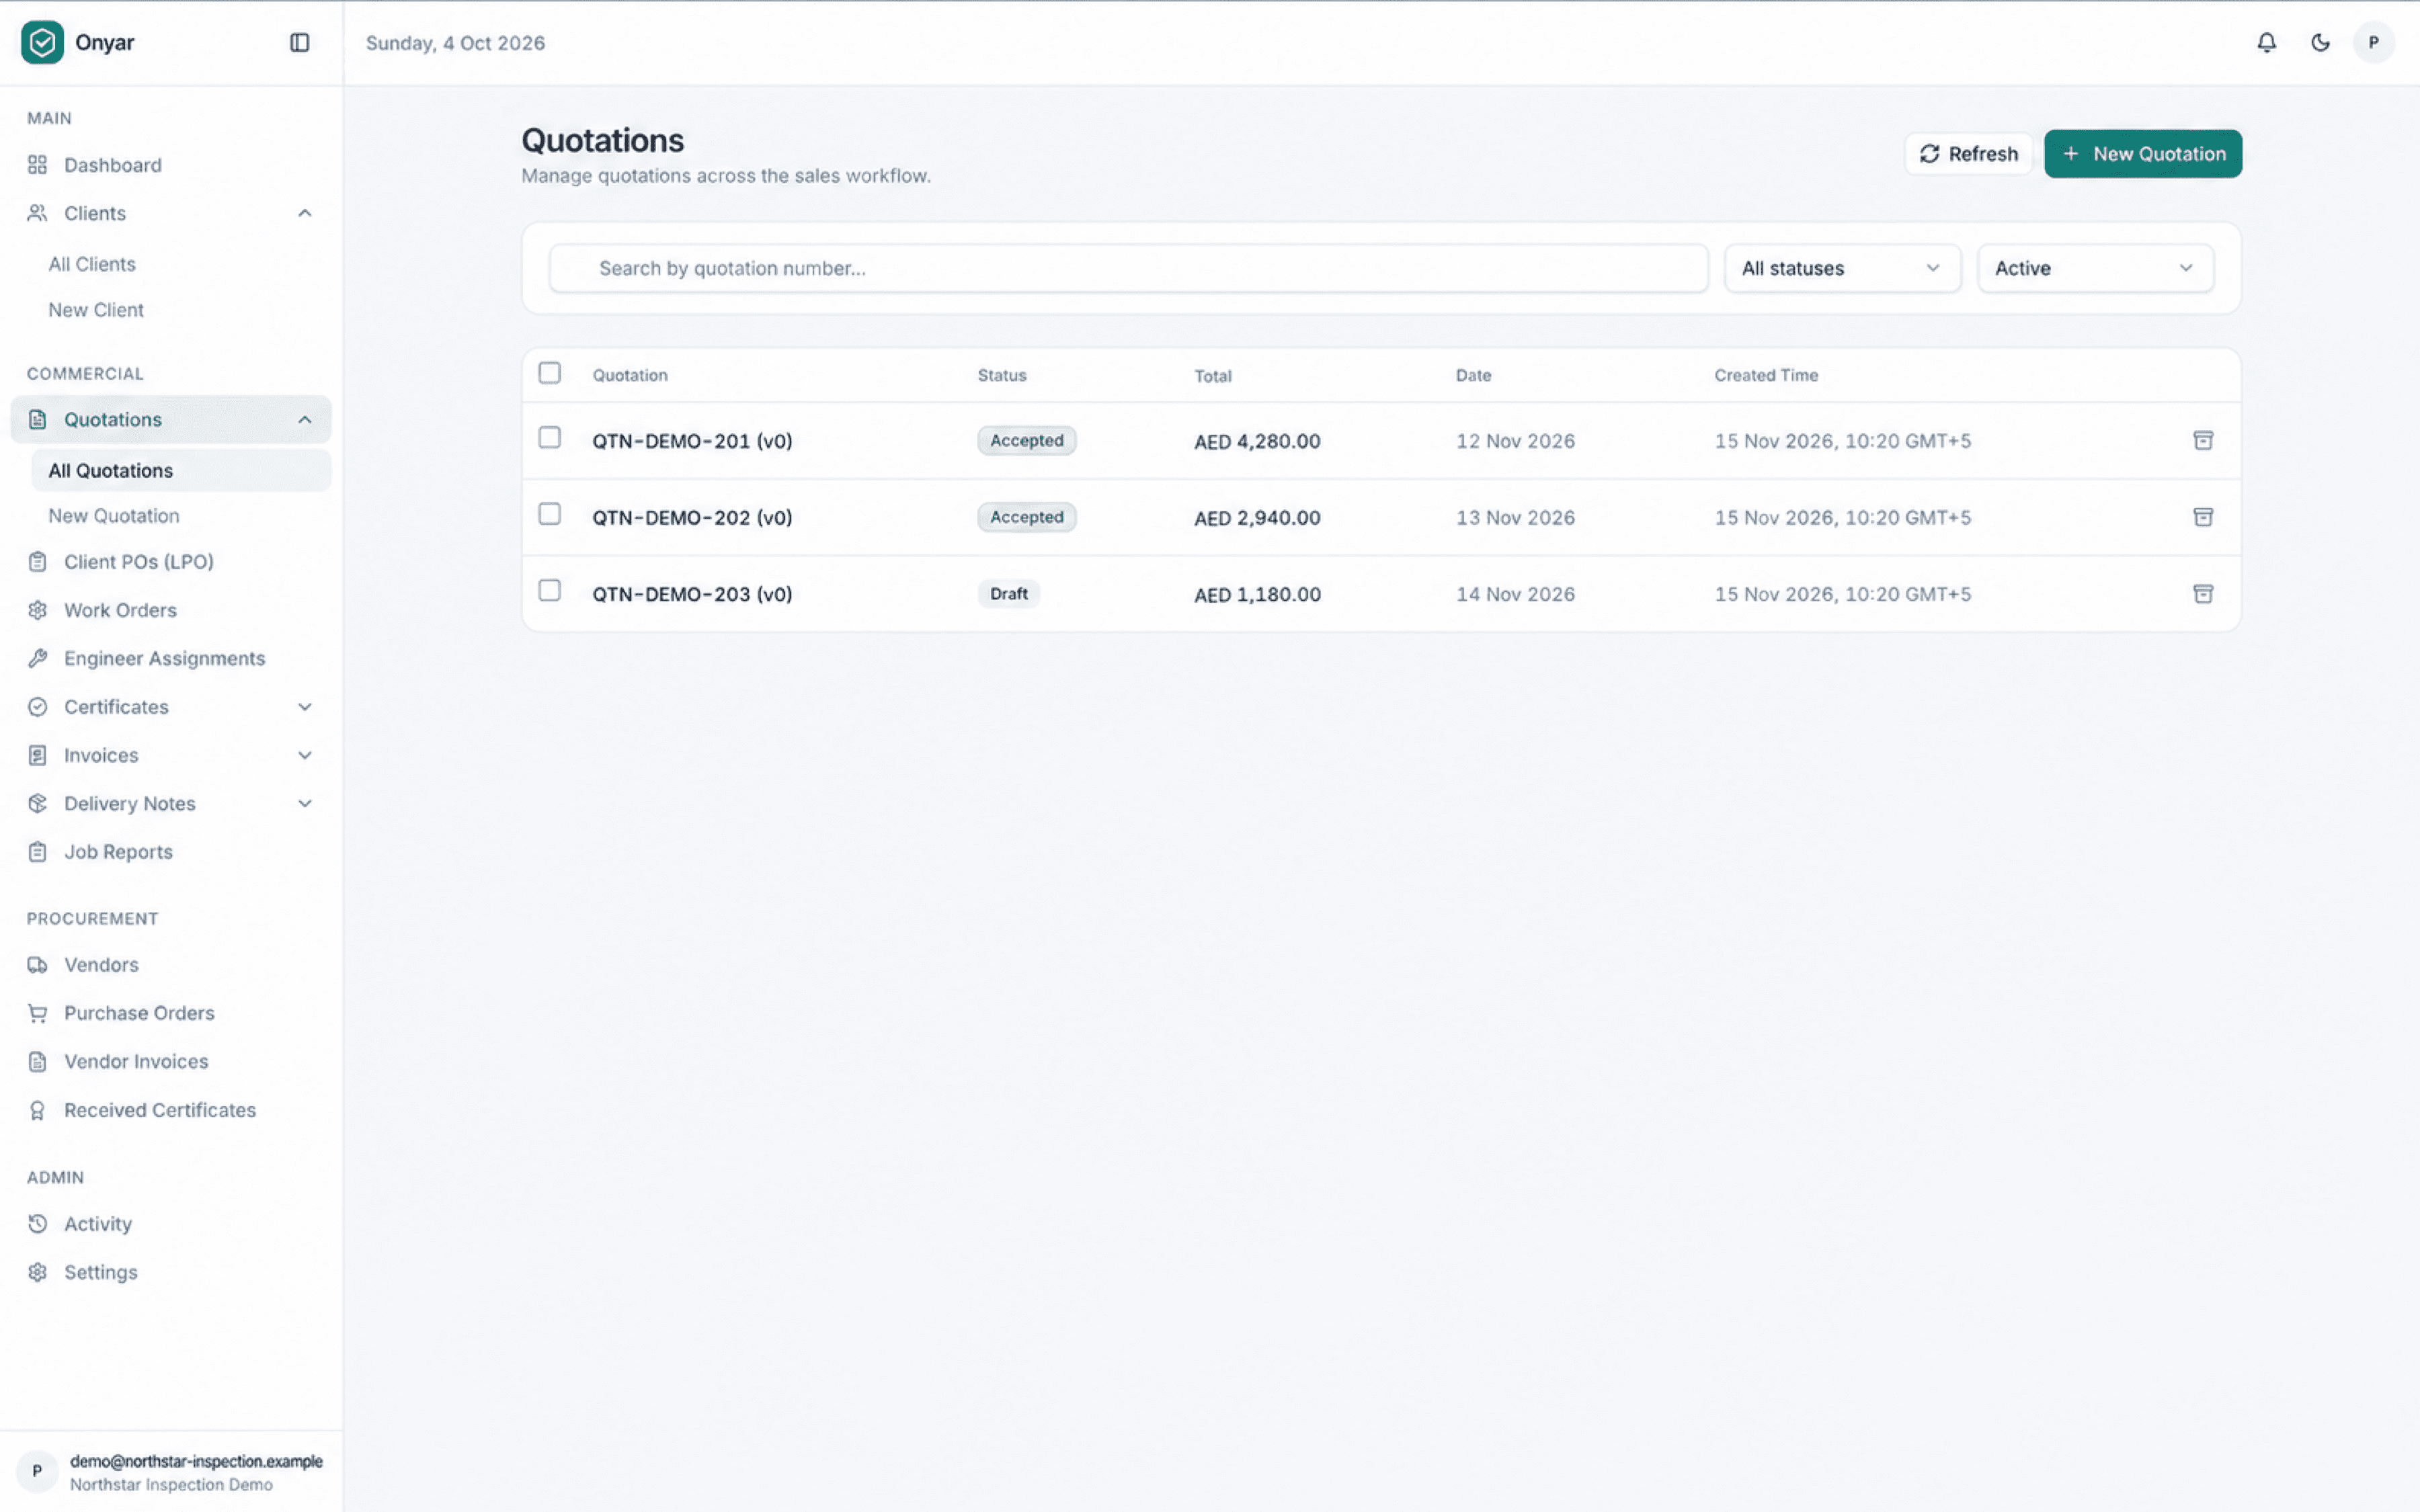
Task: Click the Activity history icon
Action: click(x=37, y=1224)
